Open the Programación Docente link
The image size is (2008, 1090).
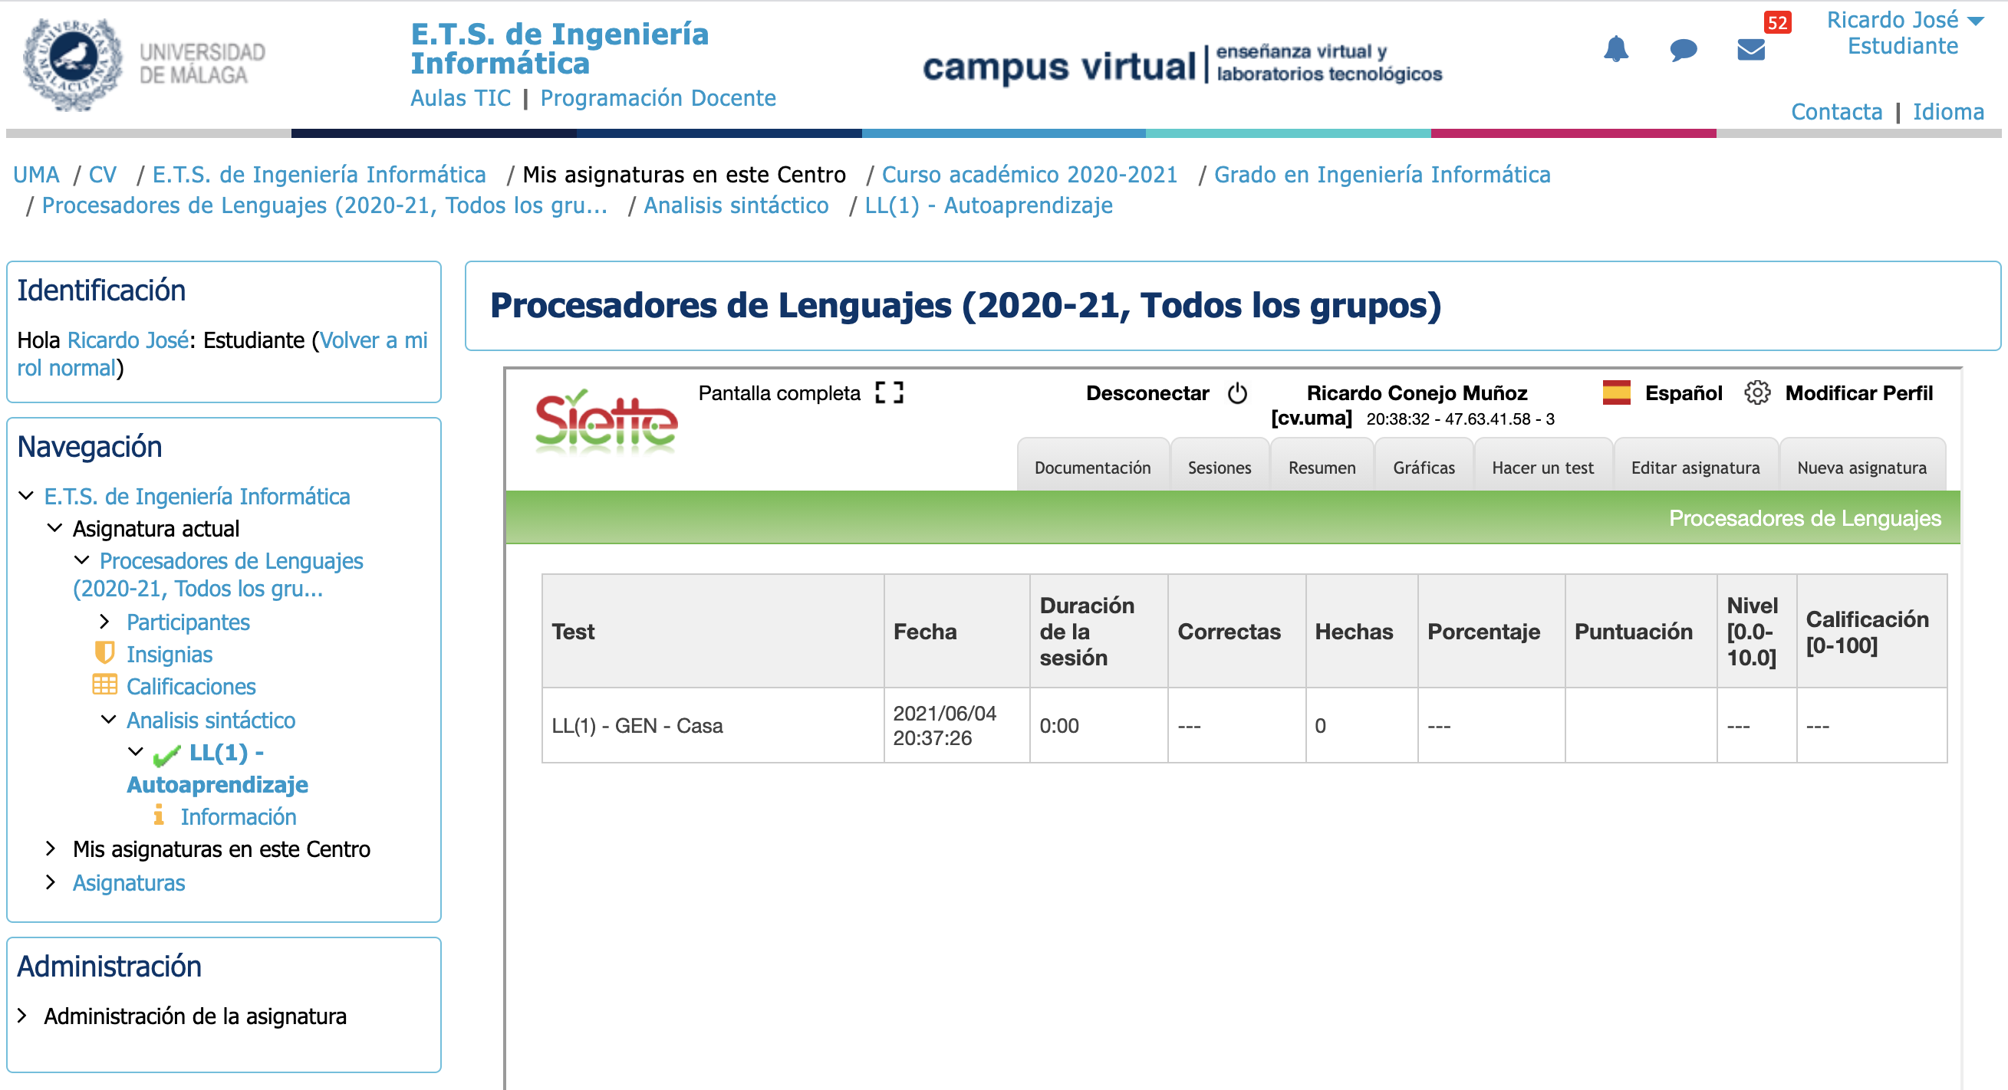click(x=657, y=98)
